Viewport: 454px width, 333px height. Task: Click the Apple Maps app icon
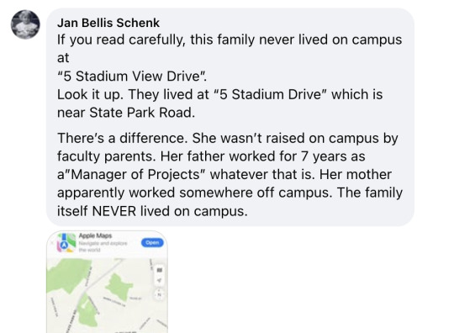coord(66,243)
